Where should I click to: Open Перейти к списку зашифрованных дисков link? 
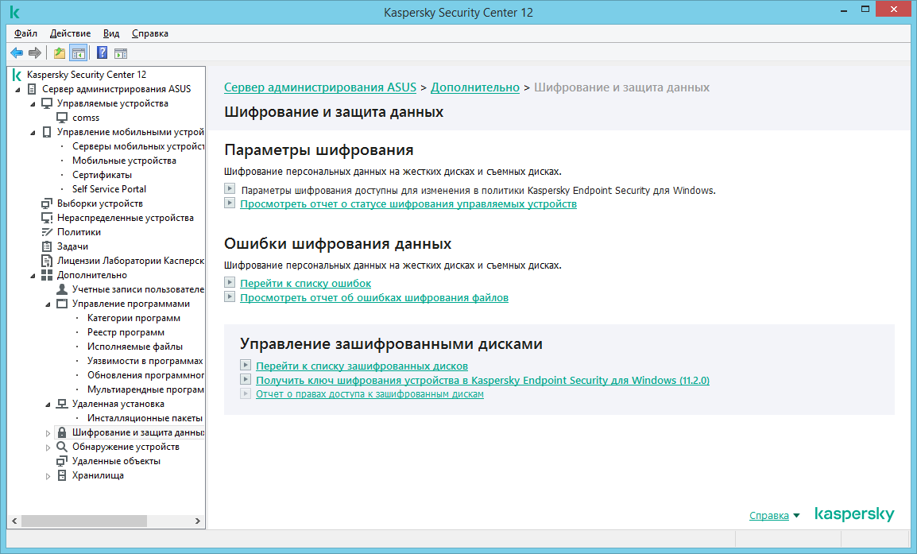(x=362, y=366)
